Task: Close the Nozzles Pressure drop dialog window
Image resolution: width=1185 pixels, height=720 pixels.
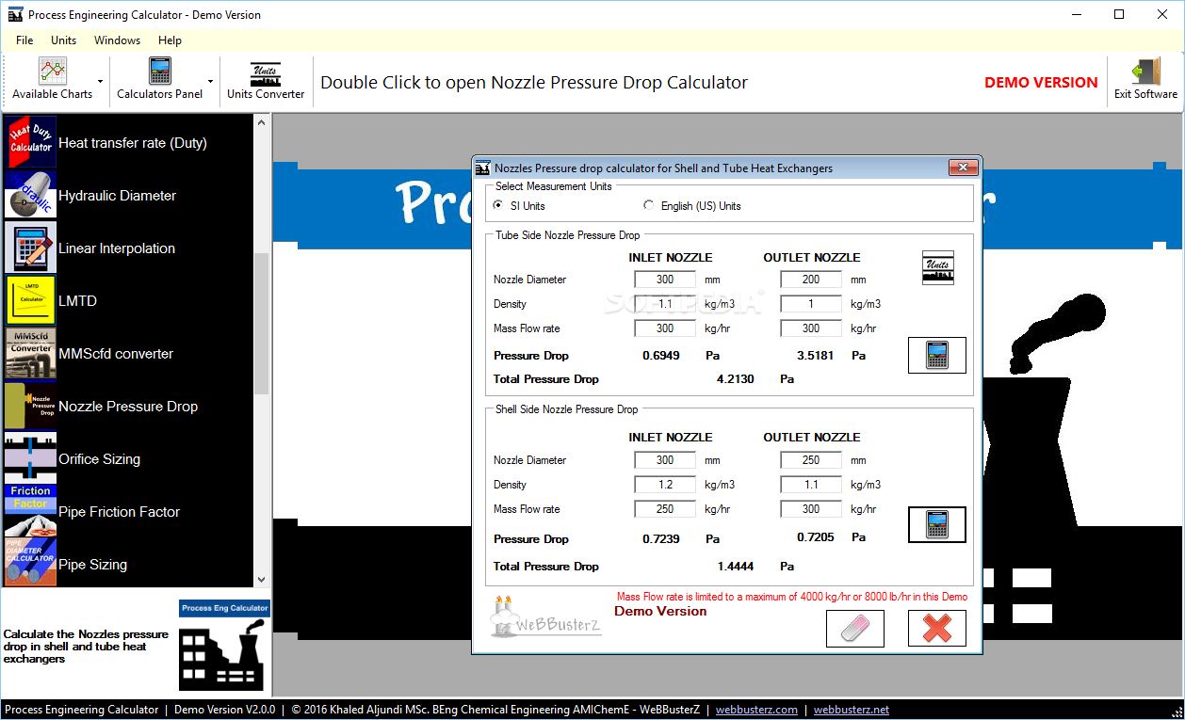Action: (962, 168)
